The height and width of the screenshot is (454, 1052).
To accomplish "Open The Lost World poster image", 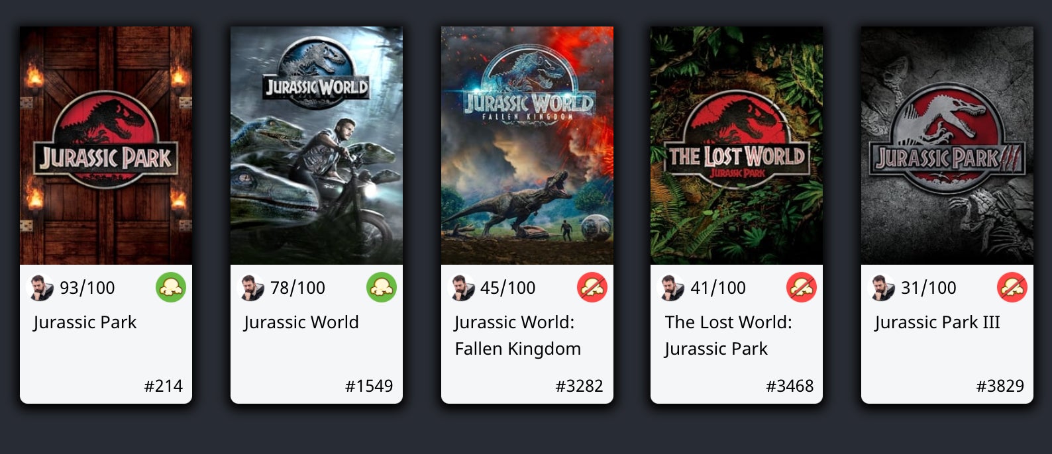I will click(x=737, y=146).
